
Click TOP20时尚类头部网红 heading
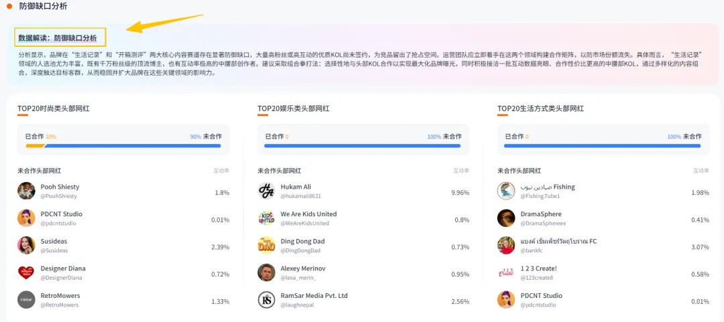pos(54,108)
